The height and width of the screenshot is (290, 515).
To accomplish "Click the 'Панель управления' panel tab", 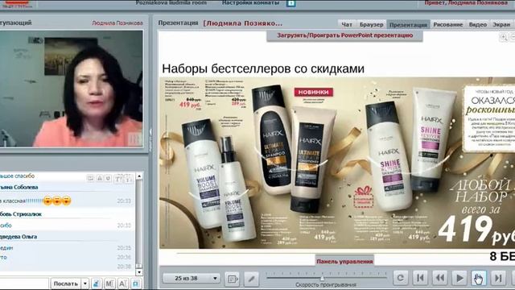I will (344, 261).
